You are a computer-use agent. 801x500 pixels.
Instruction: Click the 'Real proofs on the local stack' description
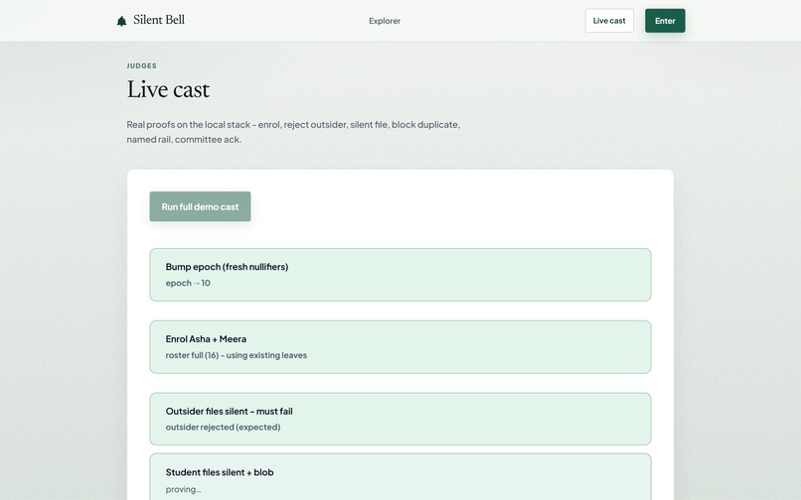294,132
